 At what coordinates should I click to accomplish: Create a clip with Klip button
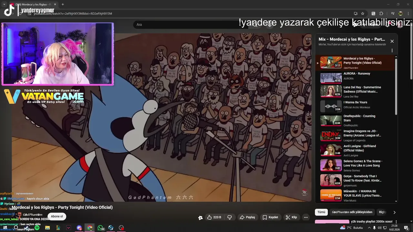click(x=291, y=217)
